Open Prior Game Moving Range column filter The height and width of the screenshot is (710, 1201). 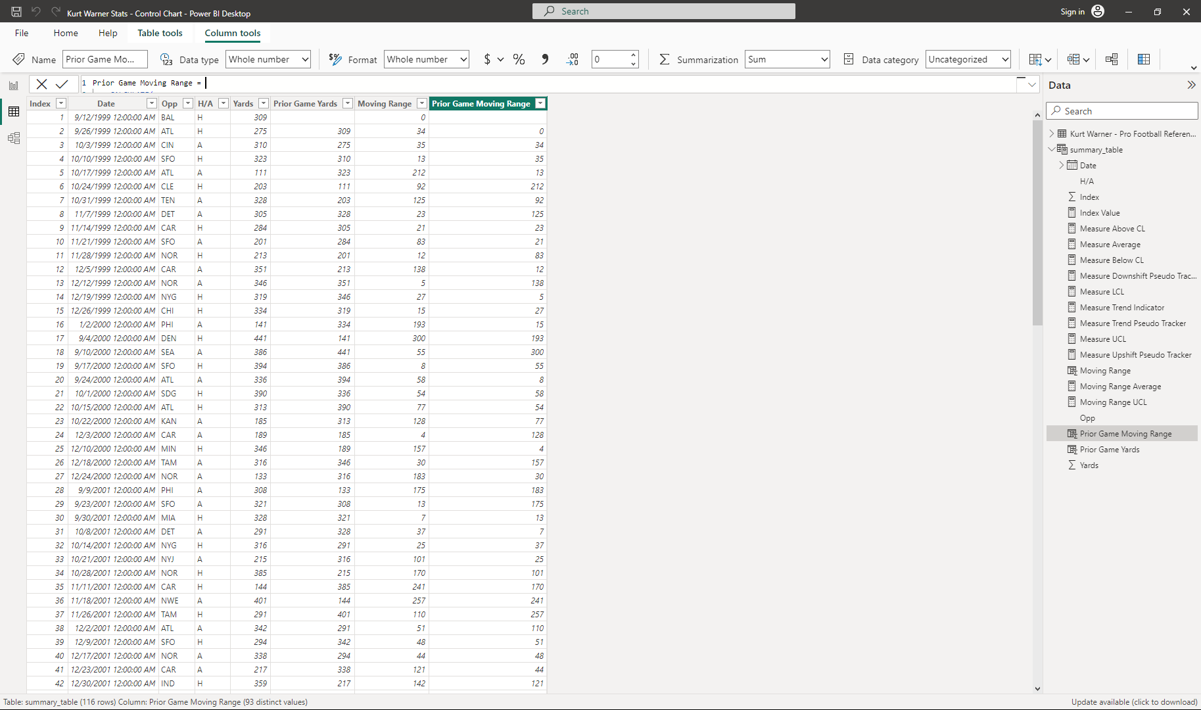540,103
